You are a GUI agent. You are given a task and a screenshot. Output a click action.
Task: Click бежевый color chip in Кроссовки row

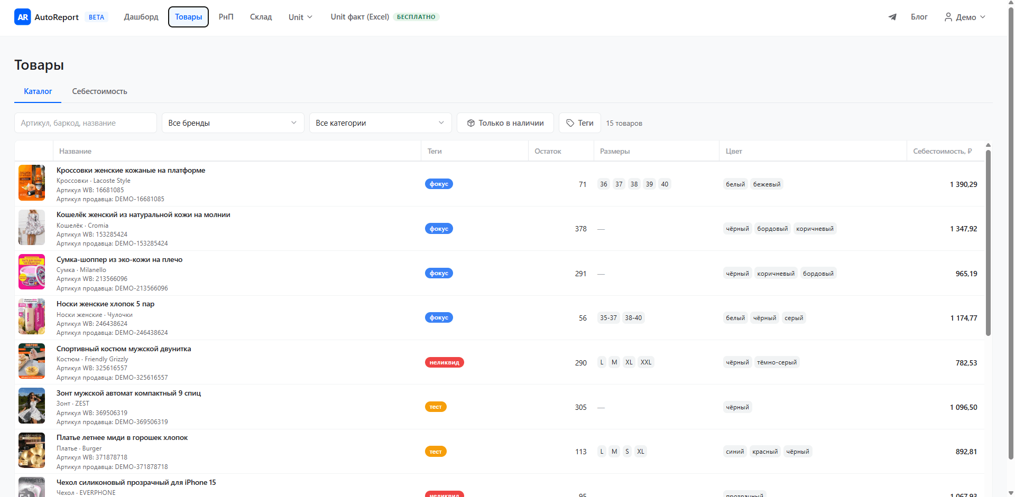click(767, 184)
